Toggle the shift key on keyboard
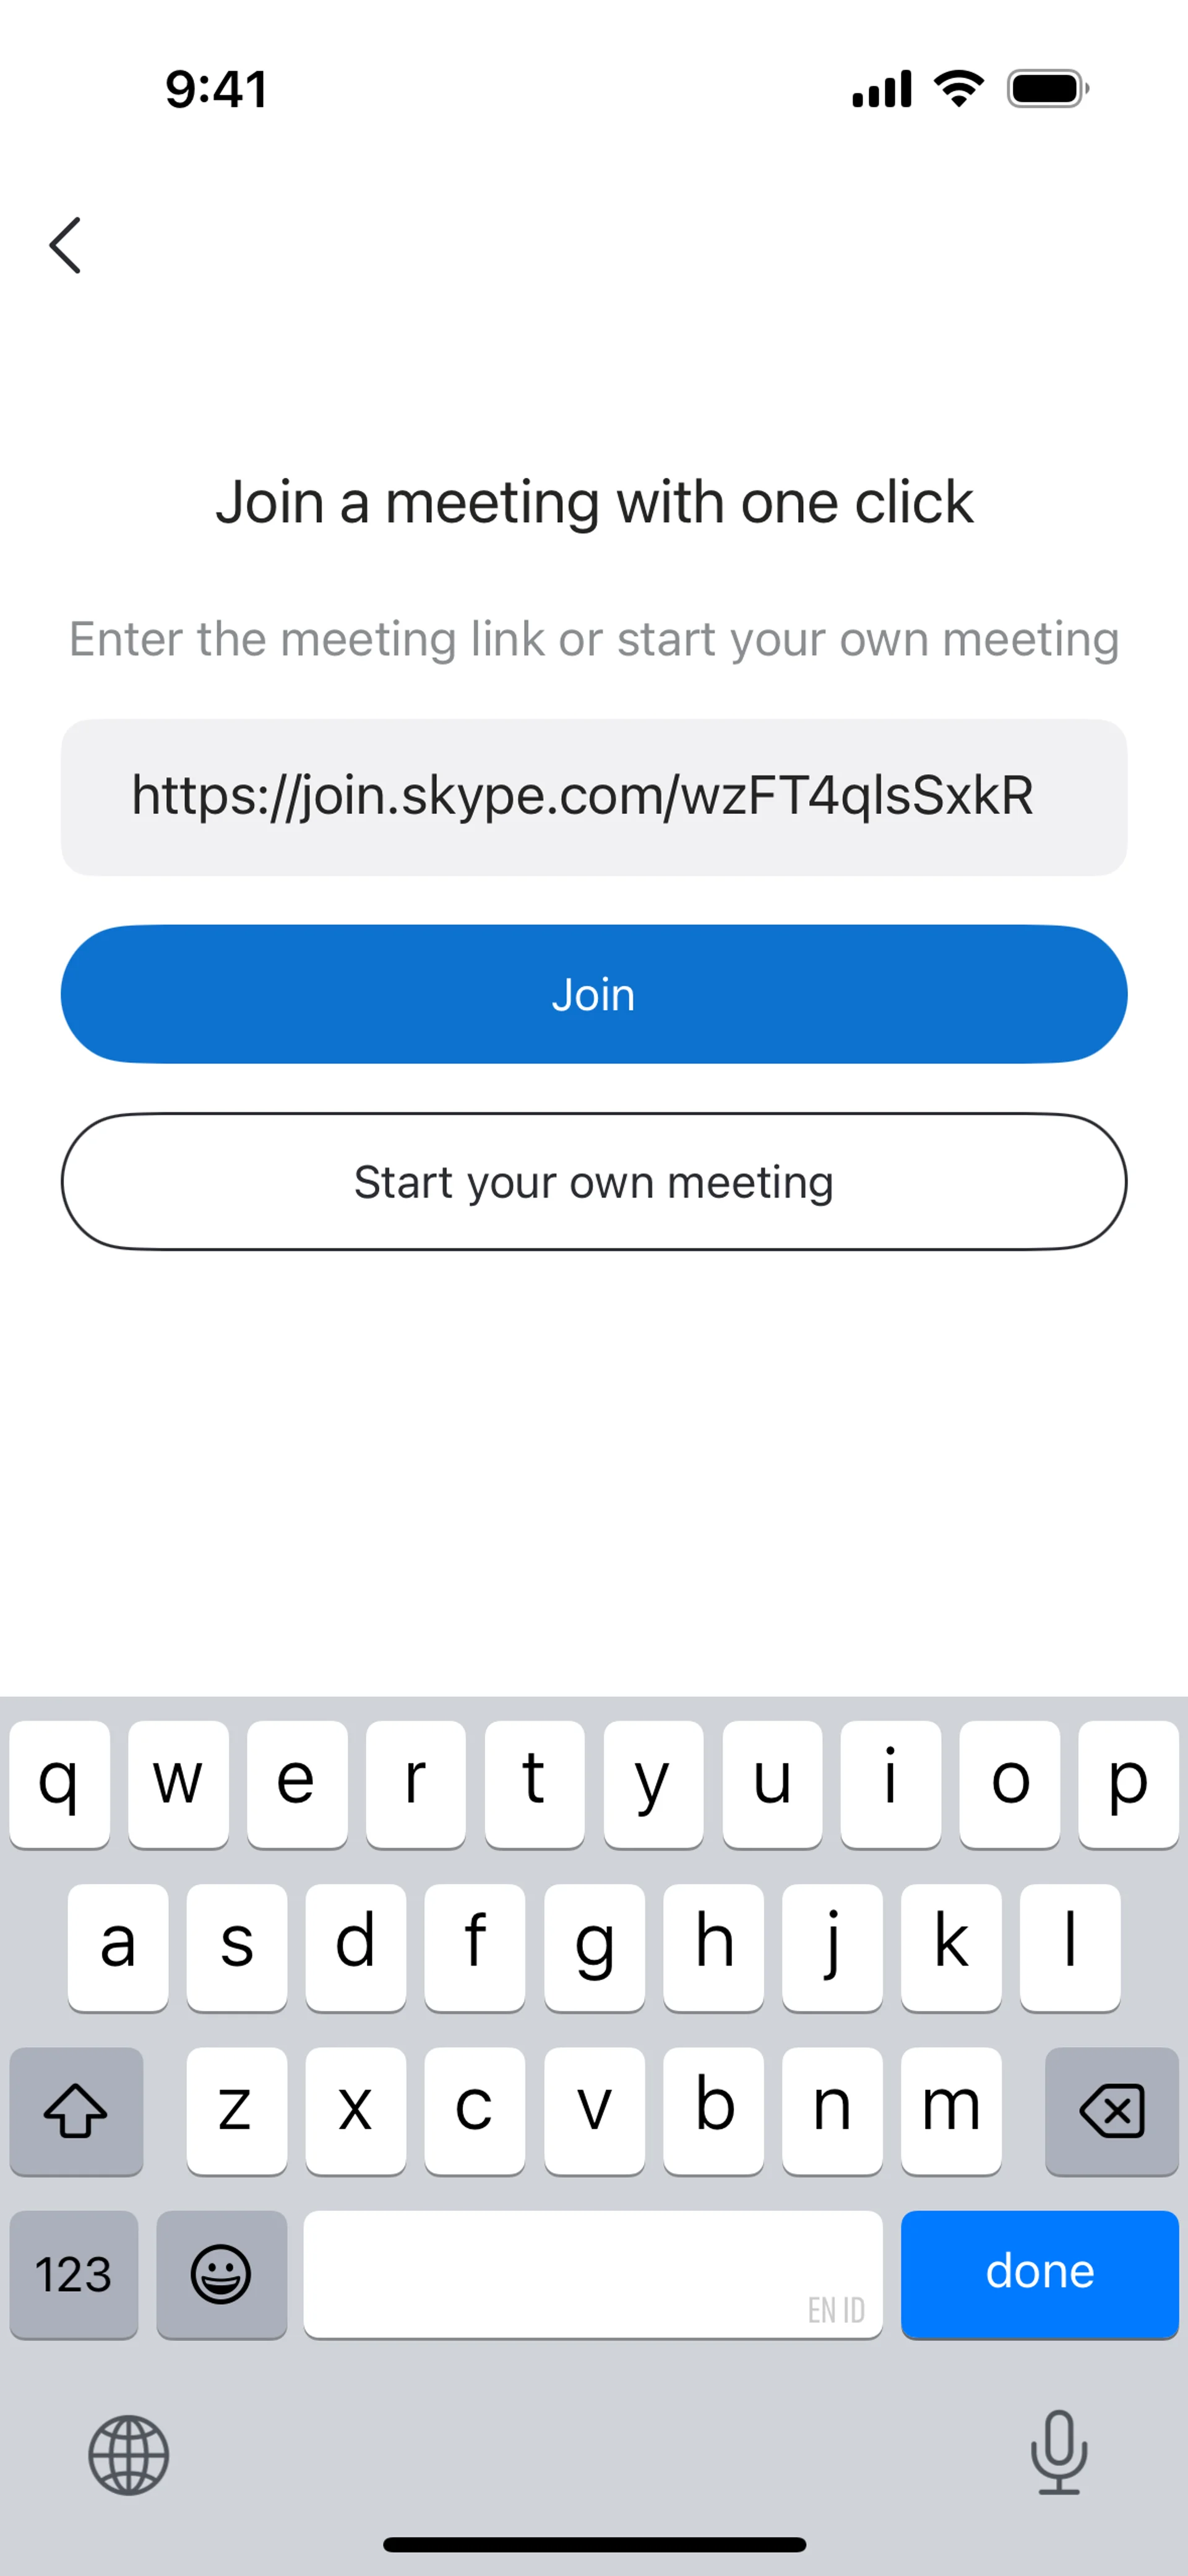1188x2576 pixels. pos(76,2110)
